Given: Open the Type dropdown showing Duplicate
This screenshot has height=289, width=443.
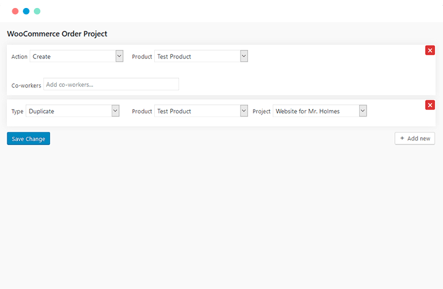Looking at the screenshot, I should (x=73, y=111).
